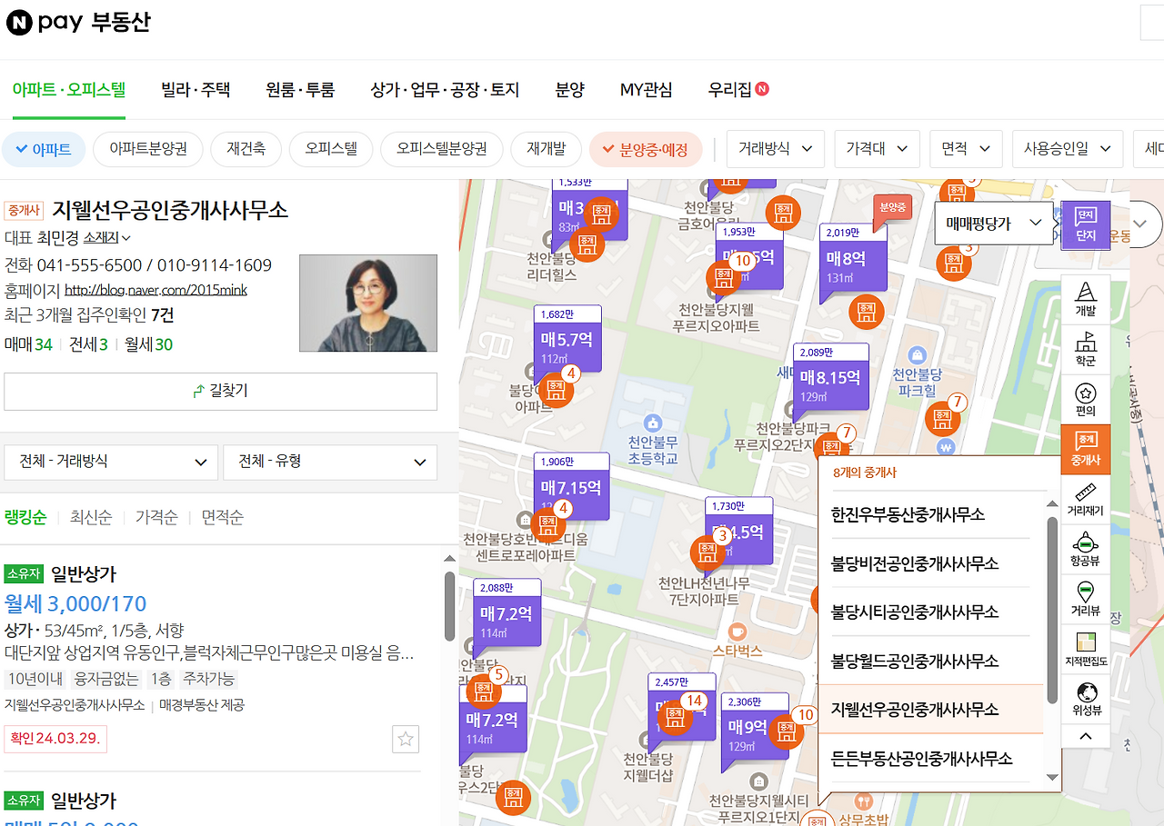Image resolution: width=1164 pixels, height=826 pixels.
Task: Turn off the 중개사 broker layer
Action: tap(1086, 448)
